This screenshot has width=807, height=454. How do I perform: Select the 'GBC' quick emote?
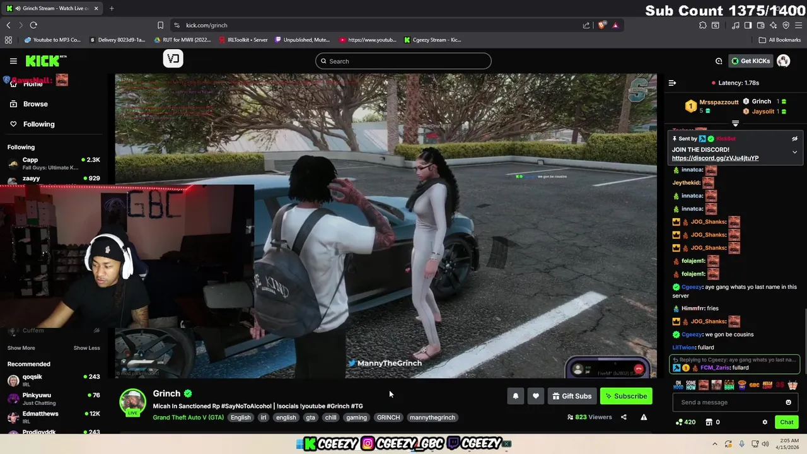754,385
